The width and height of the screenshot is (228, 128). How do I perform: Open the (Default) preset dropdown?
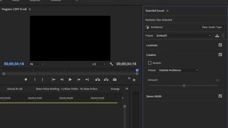[183, 36]
